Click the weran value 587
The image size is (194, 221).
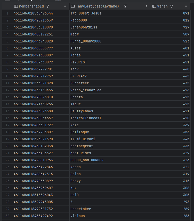(171, 34)
